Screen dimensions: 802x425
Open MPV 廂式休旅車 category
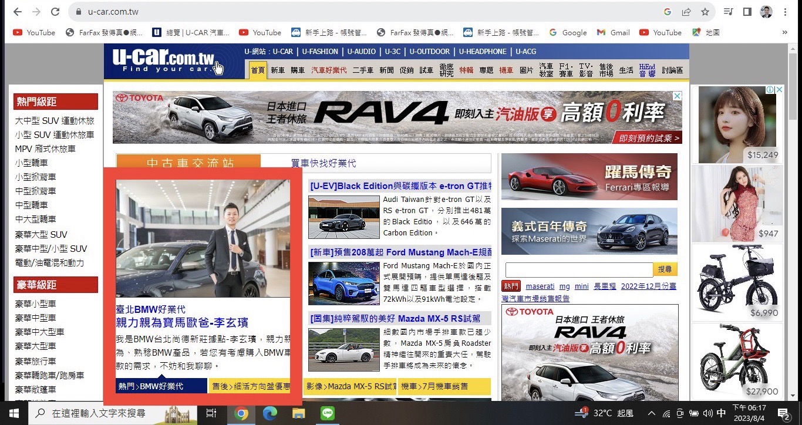pos(45,149)
